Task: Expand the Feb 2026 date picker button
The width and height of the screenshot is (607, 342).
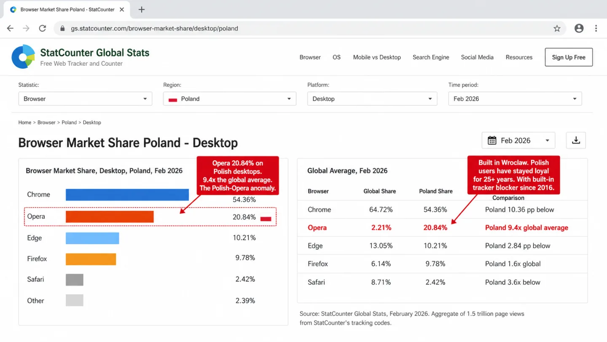Action: (518, 140)
